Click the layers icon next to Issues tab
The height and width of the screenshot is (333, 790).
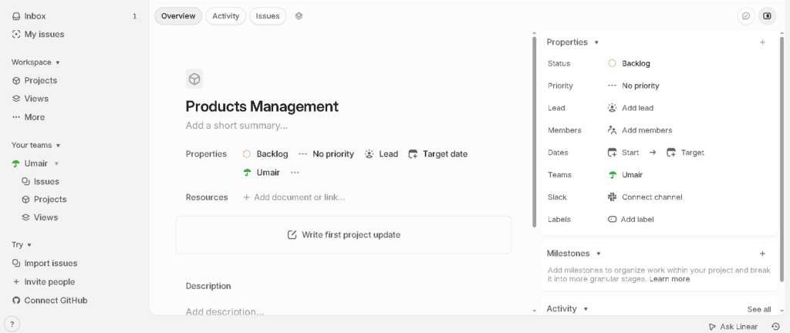point(299,16)
